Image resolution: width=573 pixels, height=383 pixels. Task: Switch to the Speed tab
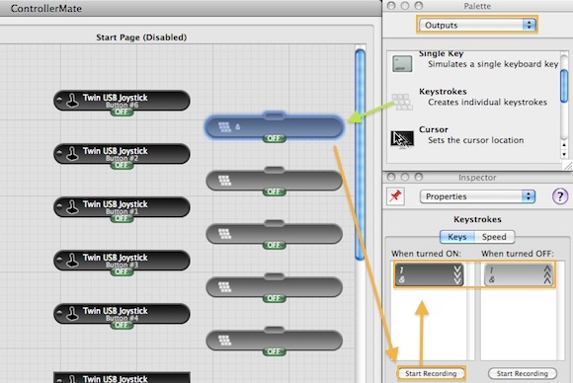click(494, 237)
